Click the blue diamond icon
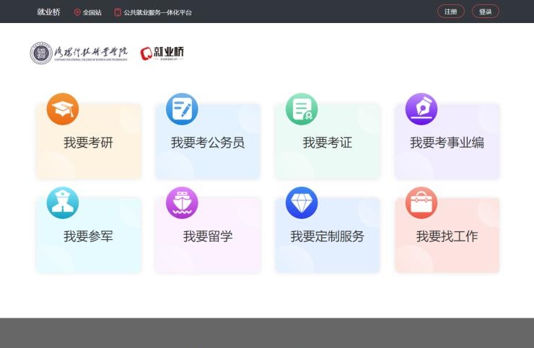 click(x=302, y=203)
